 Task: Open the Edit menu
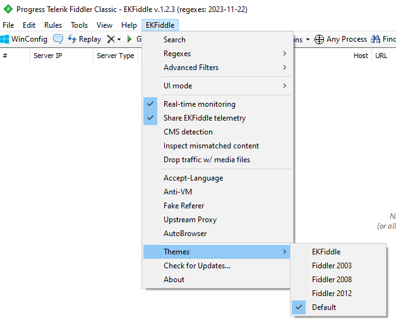29,25
